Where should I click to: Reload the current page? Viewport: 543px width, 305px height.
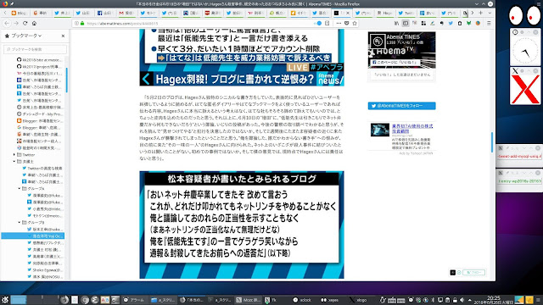click(25, 23)
